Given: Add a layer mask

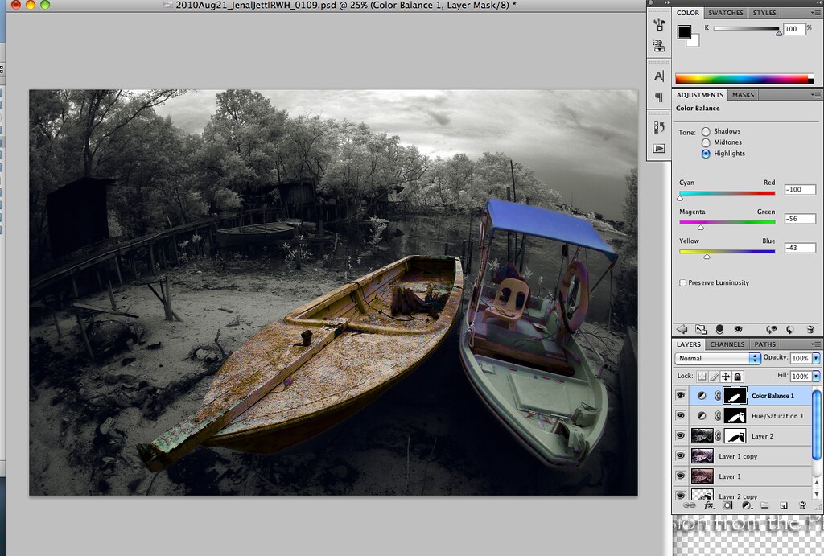Looking at the screenshot, I should point(727,505).
